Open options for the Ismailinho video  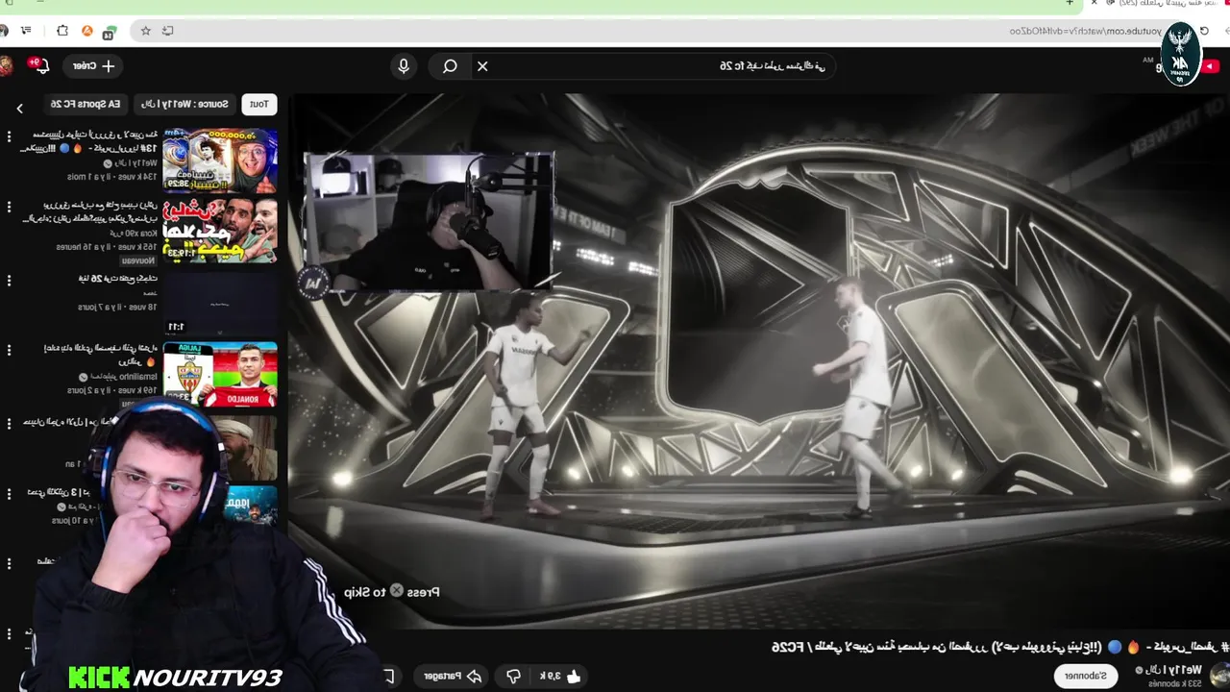tap(9, 351)
